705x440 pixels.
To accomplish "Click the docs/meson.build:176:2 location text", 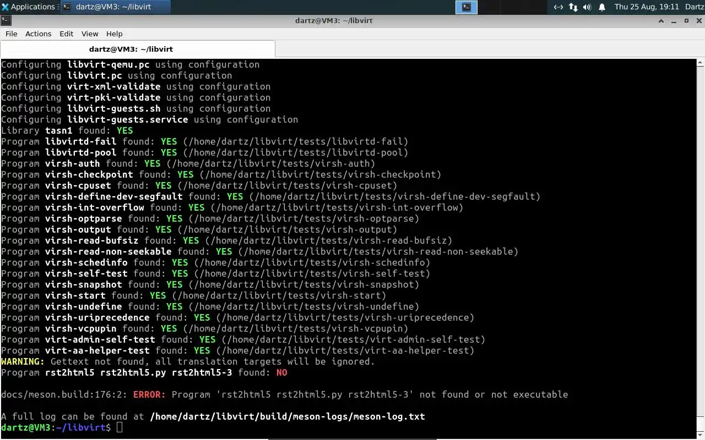I will tap(64, 394).
